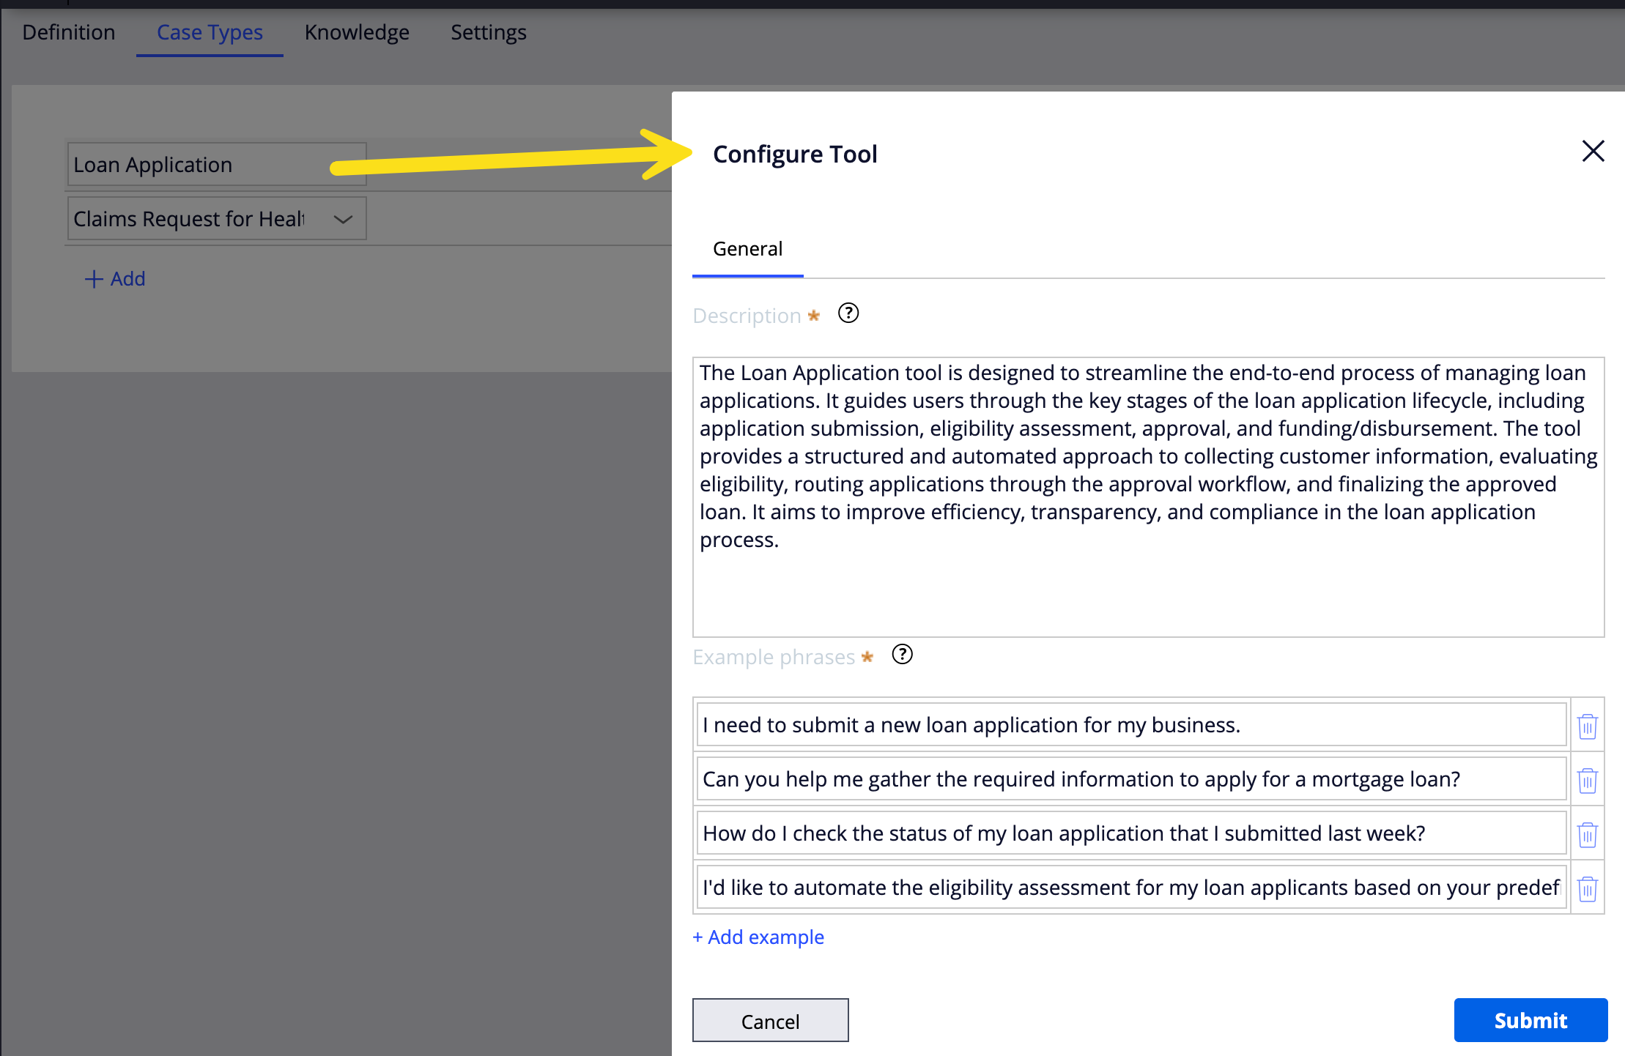The width and height of the screenshot is (1625, 1056).
Task: Close the Configure Tool dialog
Action: tap(1593, 152)
